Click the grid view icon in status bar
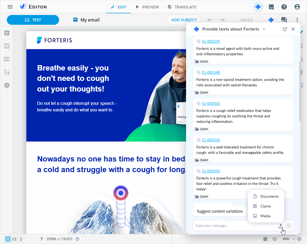This screenshot has width=307, height=244. point(265,239)
